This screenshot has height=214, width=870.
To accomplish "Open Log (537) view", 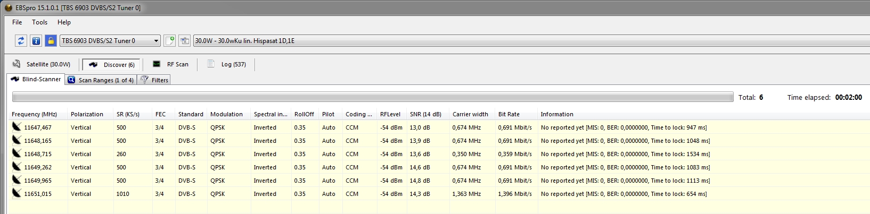I will 226,64.
